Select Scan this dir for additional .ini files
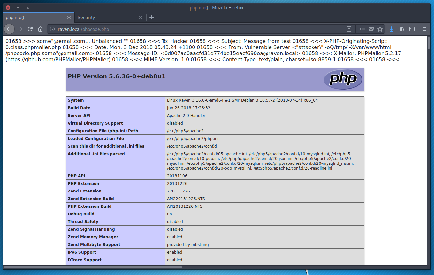This screenshot has height=275, width=434. tap(106, 146)
